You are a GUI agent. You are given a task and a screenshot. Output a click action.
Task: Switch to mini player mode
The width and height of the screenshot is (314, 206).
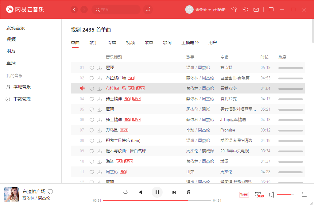[271, 10]
